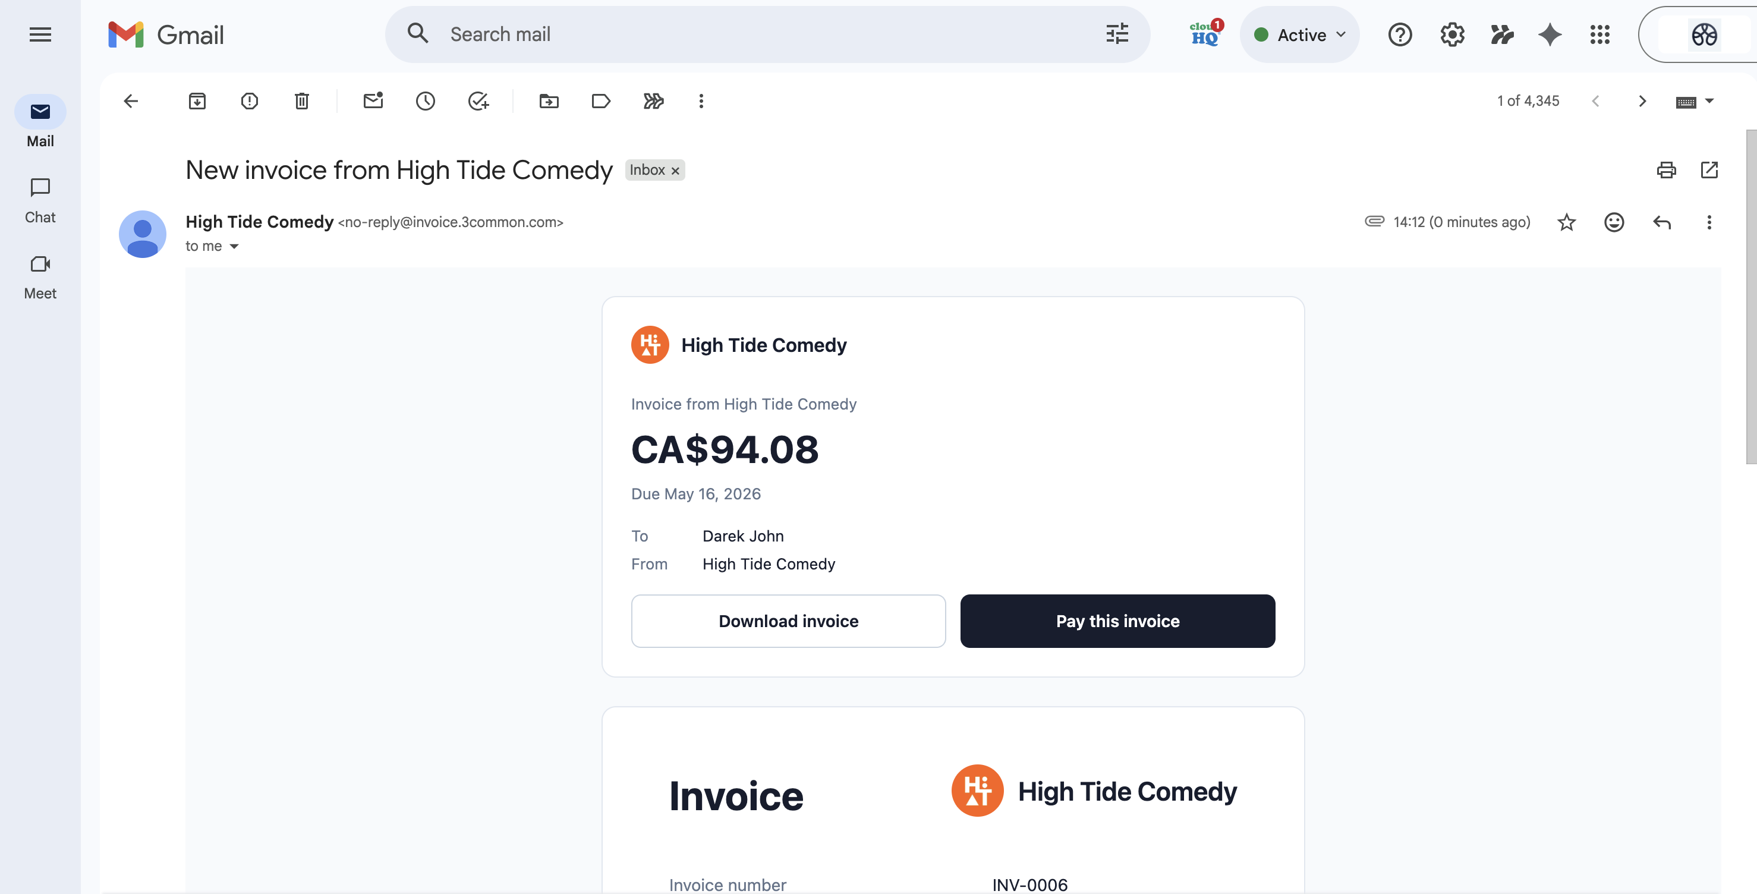1757x894 pixels.
Task: Click the High Tide Comedy sender name
Action: (x=259, y=222)
